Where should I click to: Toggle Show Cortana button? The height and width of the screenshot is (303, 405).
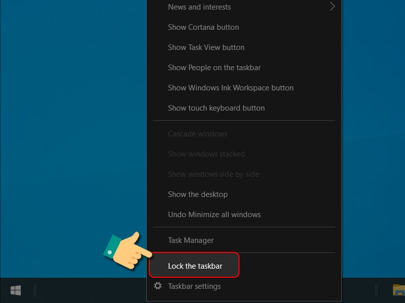click(x=203, y=27)
